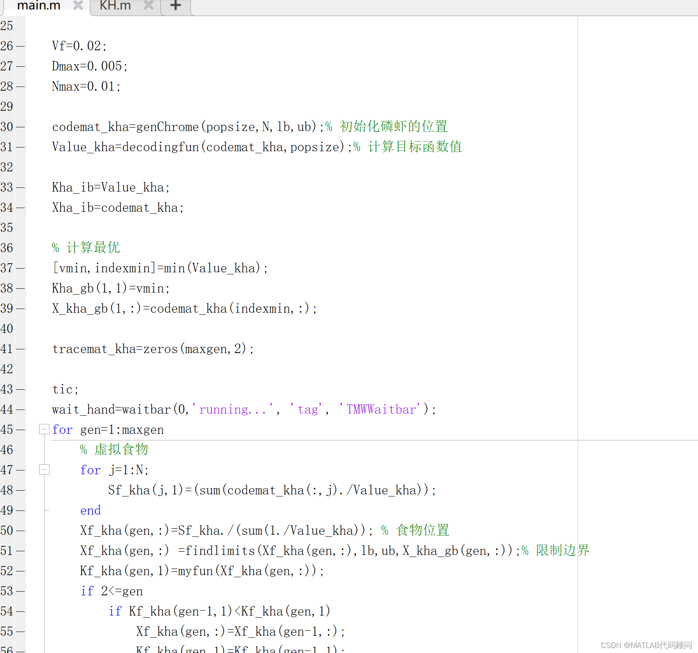This screenshot has width=698, height=653.
Task: Select the main.m tab
Action: (39, 5)
